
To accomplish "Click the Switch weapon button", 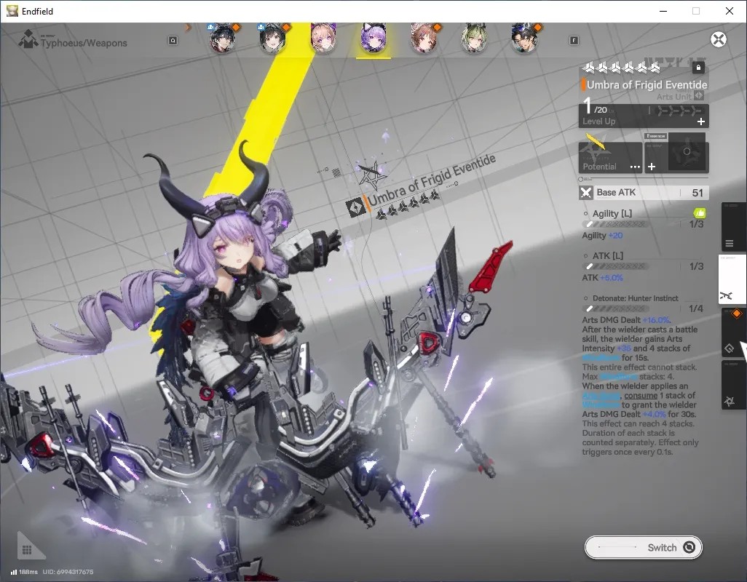I will [x=643, y=547].
